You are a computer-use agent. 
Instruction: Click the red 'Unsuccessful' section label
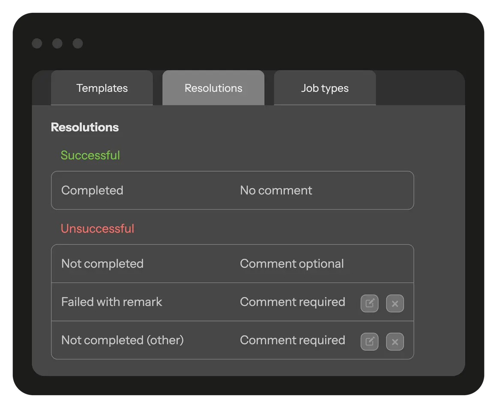click(98, 228)
